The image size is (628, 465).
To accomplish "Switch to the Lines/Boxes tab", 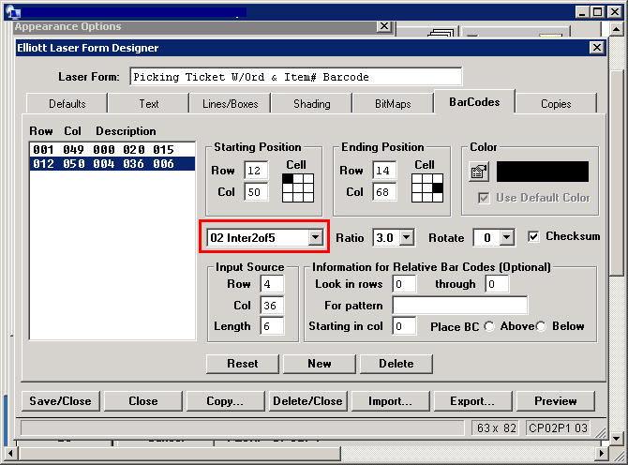I will click(231, 104).
